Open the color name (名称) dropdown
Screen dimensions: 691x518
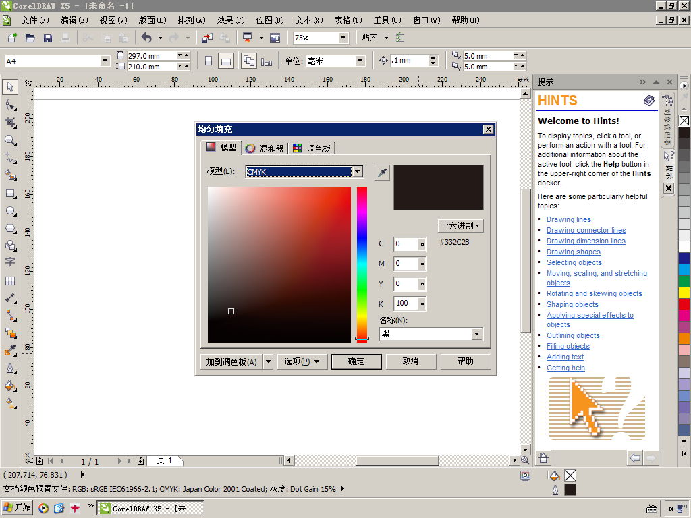point(477,334)
